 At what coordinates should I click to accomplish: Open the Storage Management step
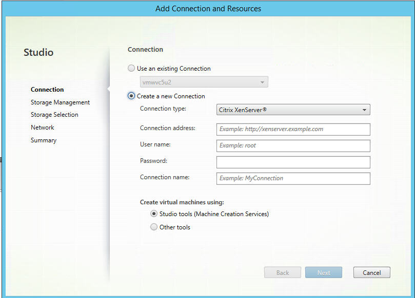pos(60,102)
